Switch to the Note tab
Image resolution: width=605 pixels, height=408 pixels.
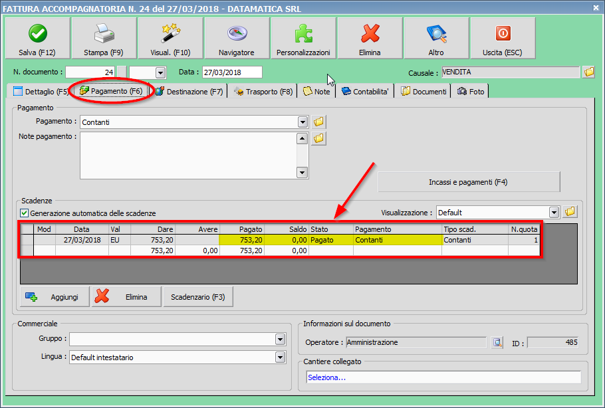316,92
